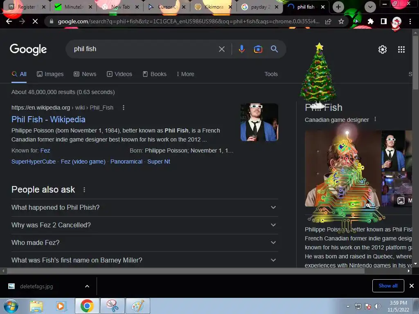Screen dimensions: 419x314
Task: Submit search with the magnifier icon
Action: (x=275, y=49)
